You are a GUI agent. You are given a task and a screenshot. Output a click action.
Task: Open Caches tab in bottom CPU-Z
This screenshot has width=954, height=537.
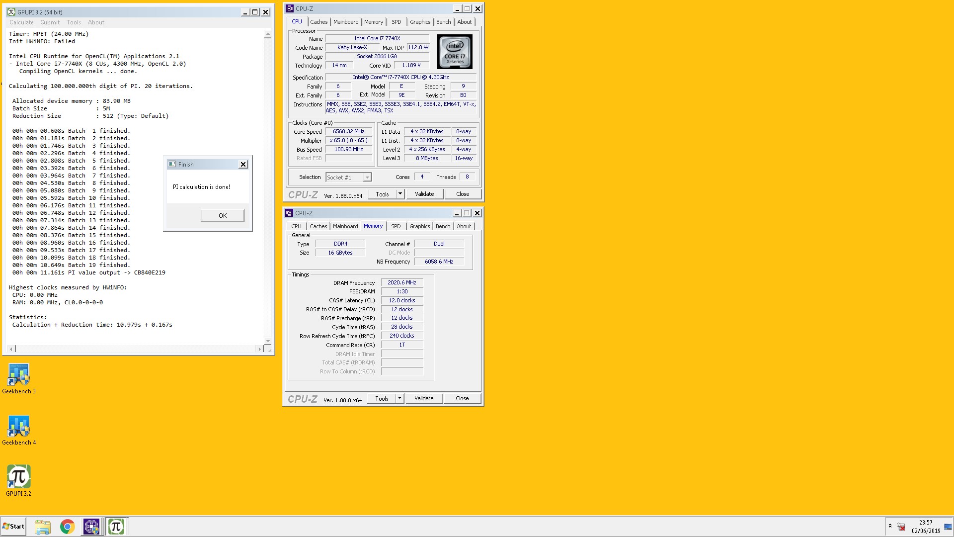click(318, 226)
